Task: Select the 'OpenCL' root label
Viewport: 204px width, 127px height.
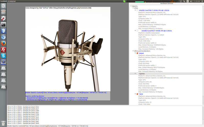Action: pos(135,6)
